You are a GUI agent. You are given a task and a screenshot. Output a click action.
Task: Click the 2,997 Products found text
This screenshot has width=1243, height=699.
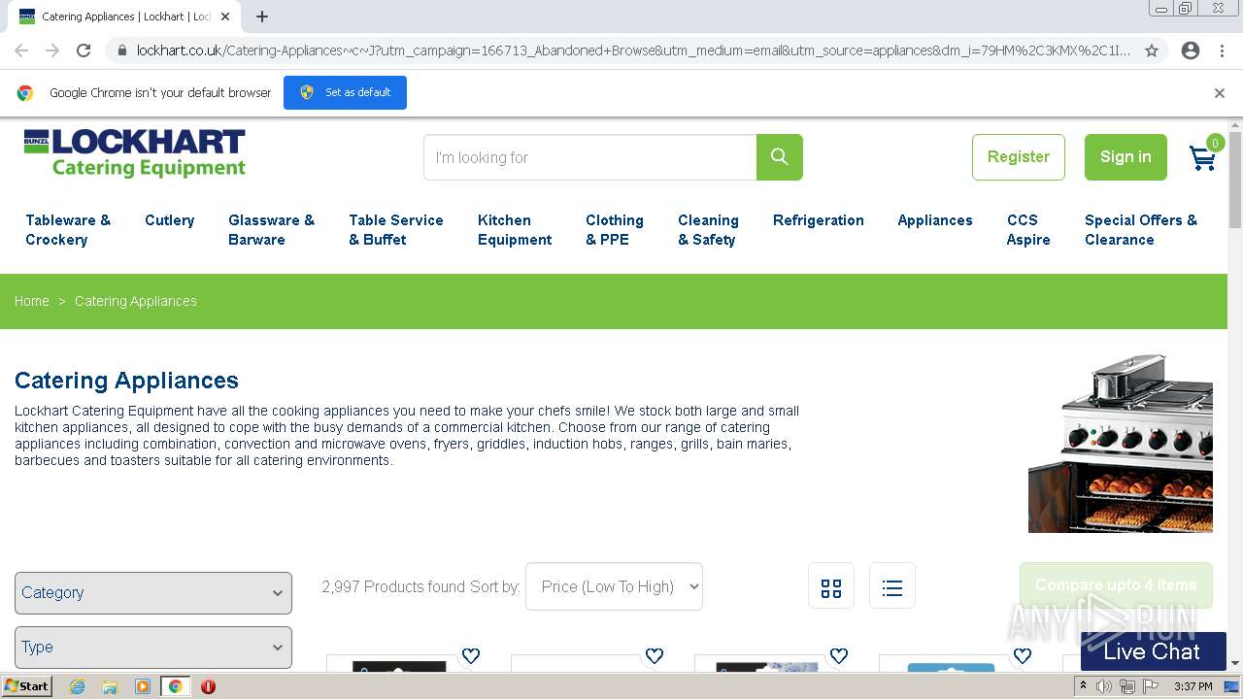point(393,586)
